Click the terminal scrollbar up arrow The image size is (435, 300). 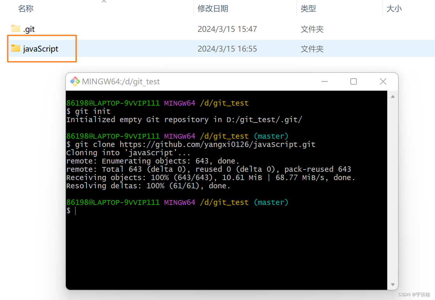tap(393, 96)
